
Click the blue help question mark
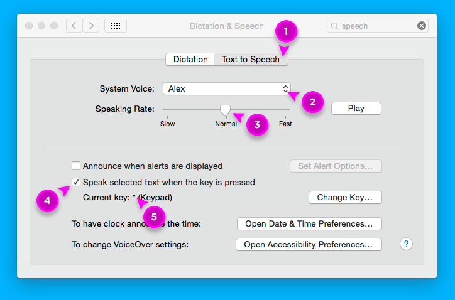(406, 244)
